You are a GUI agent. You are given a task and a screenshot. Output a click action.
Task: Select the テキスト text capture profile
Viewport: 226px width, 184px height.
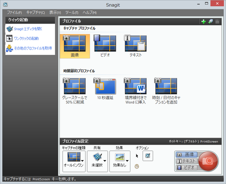pos(136,46)
